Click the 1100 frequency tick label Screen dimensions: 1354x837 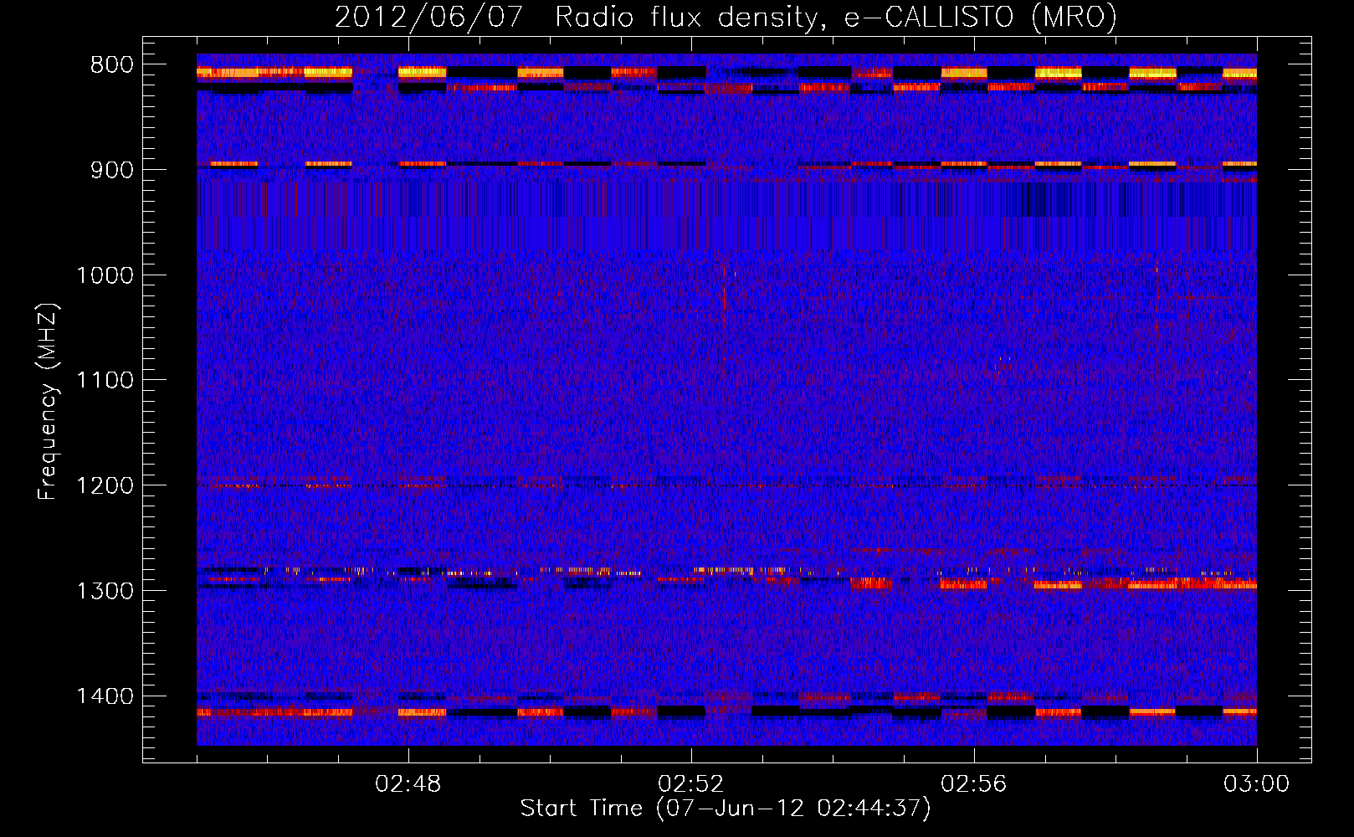pos(105,381)
